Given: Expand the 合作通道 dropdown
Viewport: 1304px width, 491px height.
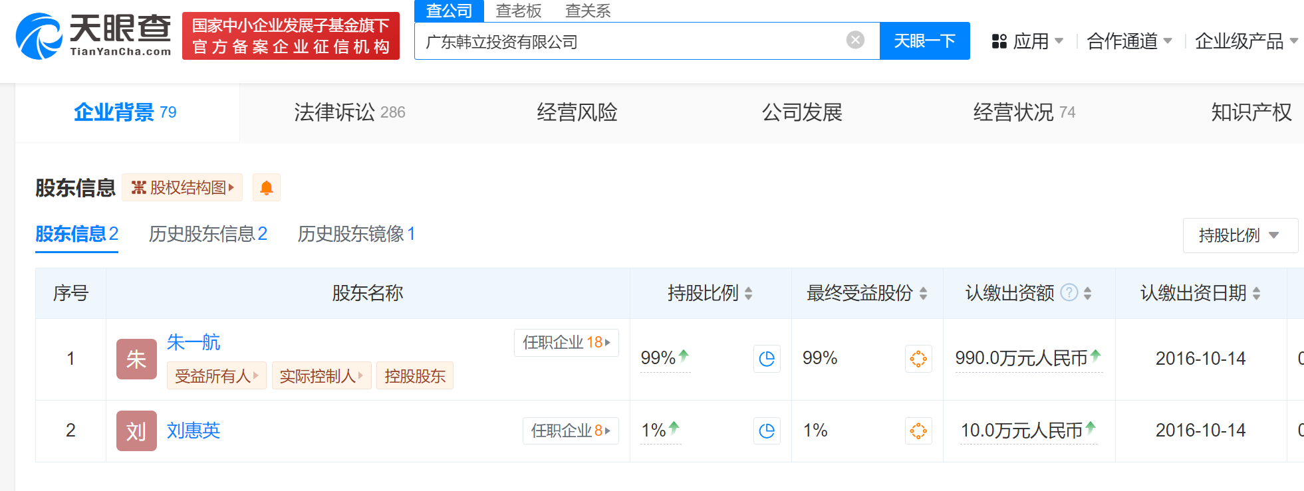Looking at the screenshot, I should coord(1128,41).
